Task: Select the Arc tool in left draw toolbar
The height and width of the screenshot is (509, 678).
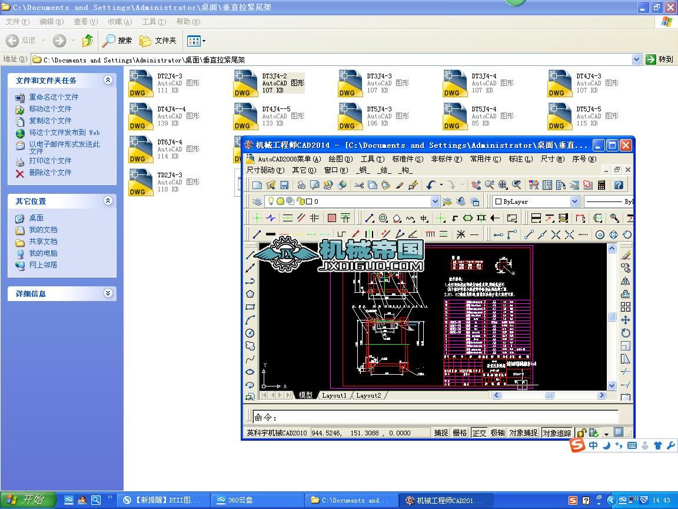Action: [250, 320]
